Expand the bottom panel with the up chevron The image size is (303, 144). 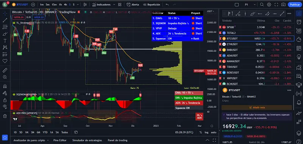(207, 140)
